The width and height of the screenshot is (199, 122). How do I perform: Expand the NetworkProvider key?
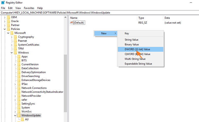coord(15,96)
